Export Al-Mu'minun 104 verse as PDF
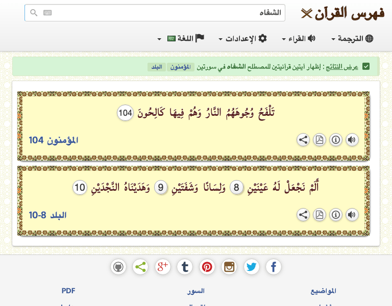This screenshot has width=392, height=306. (x=319, y=140)
